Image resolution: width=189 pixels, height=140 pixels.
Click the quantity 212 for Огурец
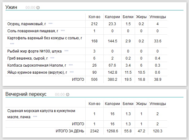click(x=94, y=24)
